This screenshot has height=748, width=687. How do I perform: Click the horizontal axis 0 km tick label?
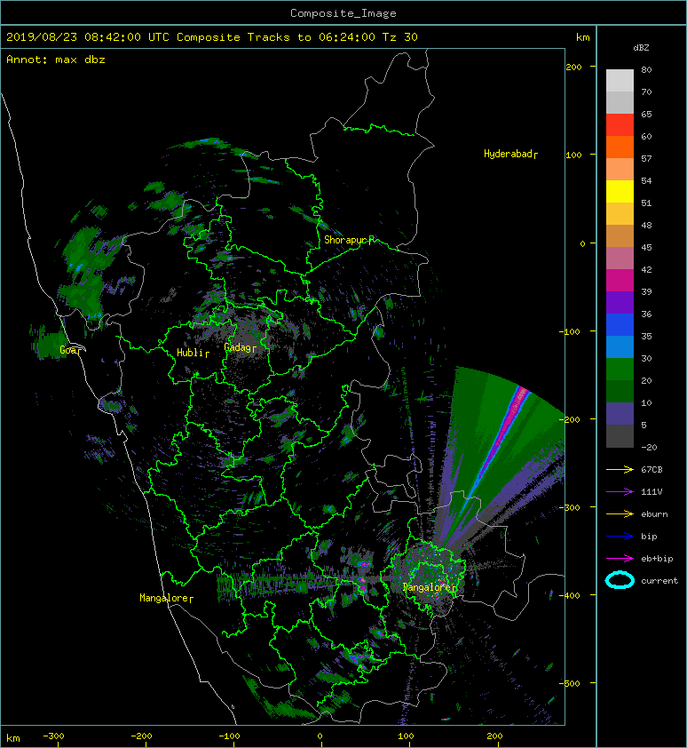tap(320, 736)
